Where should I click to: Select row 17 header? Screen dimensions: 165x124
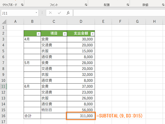point(3,122)
